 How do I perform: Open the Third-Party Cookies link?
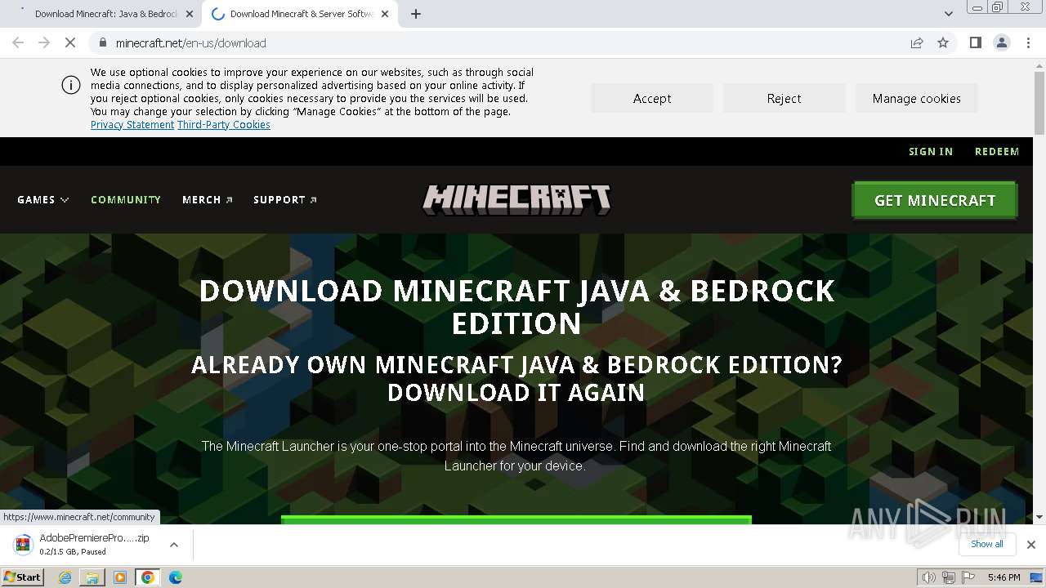click(224, 125)
